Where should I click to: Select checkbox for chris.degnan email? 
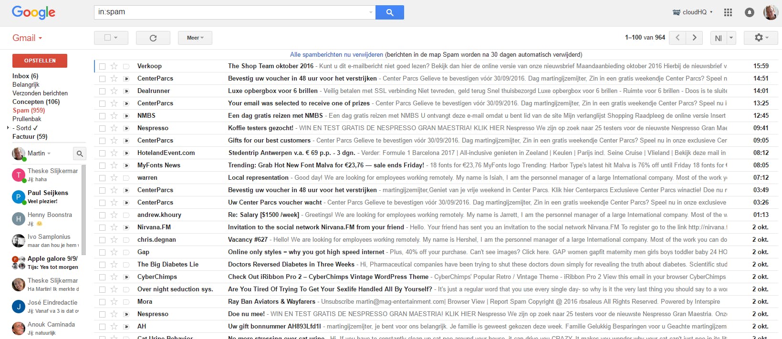[x=102, y=240]
